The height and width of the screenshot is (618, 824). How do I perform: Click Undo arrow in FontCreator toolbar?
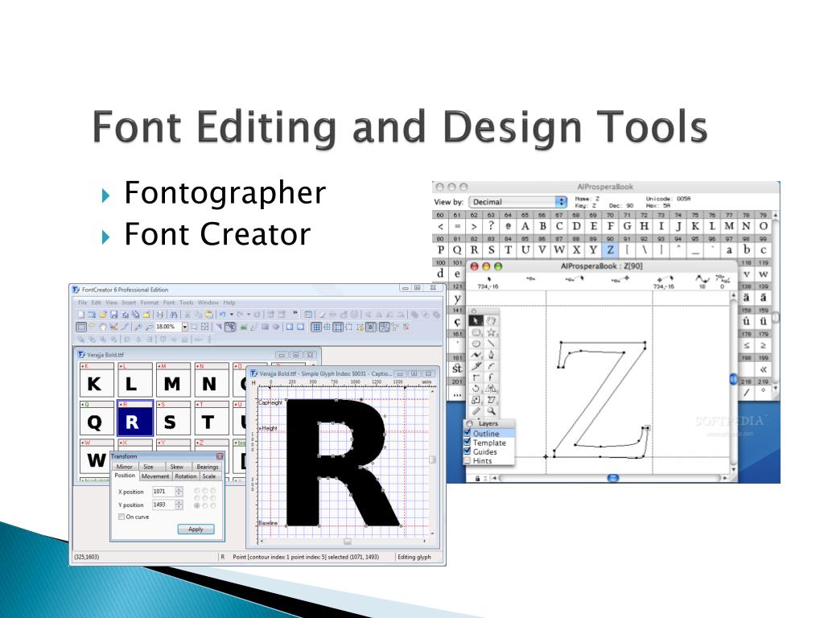click(x=222, y=315)
